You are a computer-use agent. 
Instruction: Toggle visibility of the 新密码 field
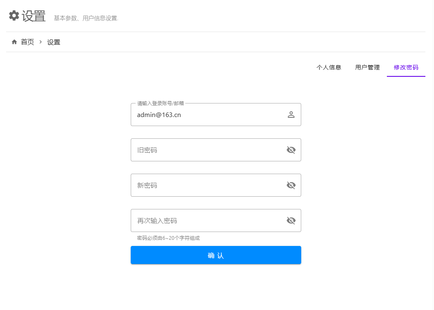point(291,185)
